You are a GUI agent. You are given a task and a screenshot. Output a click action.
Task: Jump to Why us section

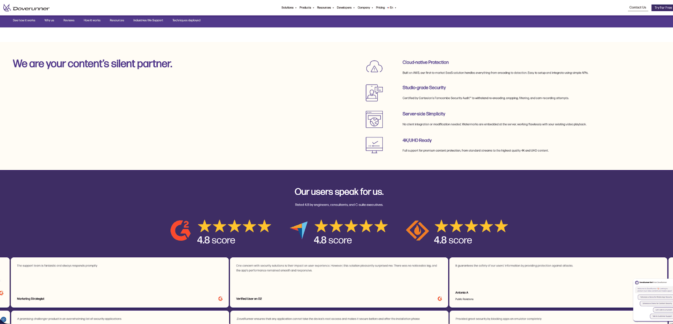coord(49,20)
